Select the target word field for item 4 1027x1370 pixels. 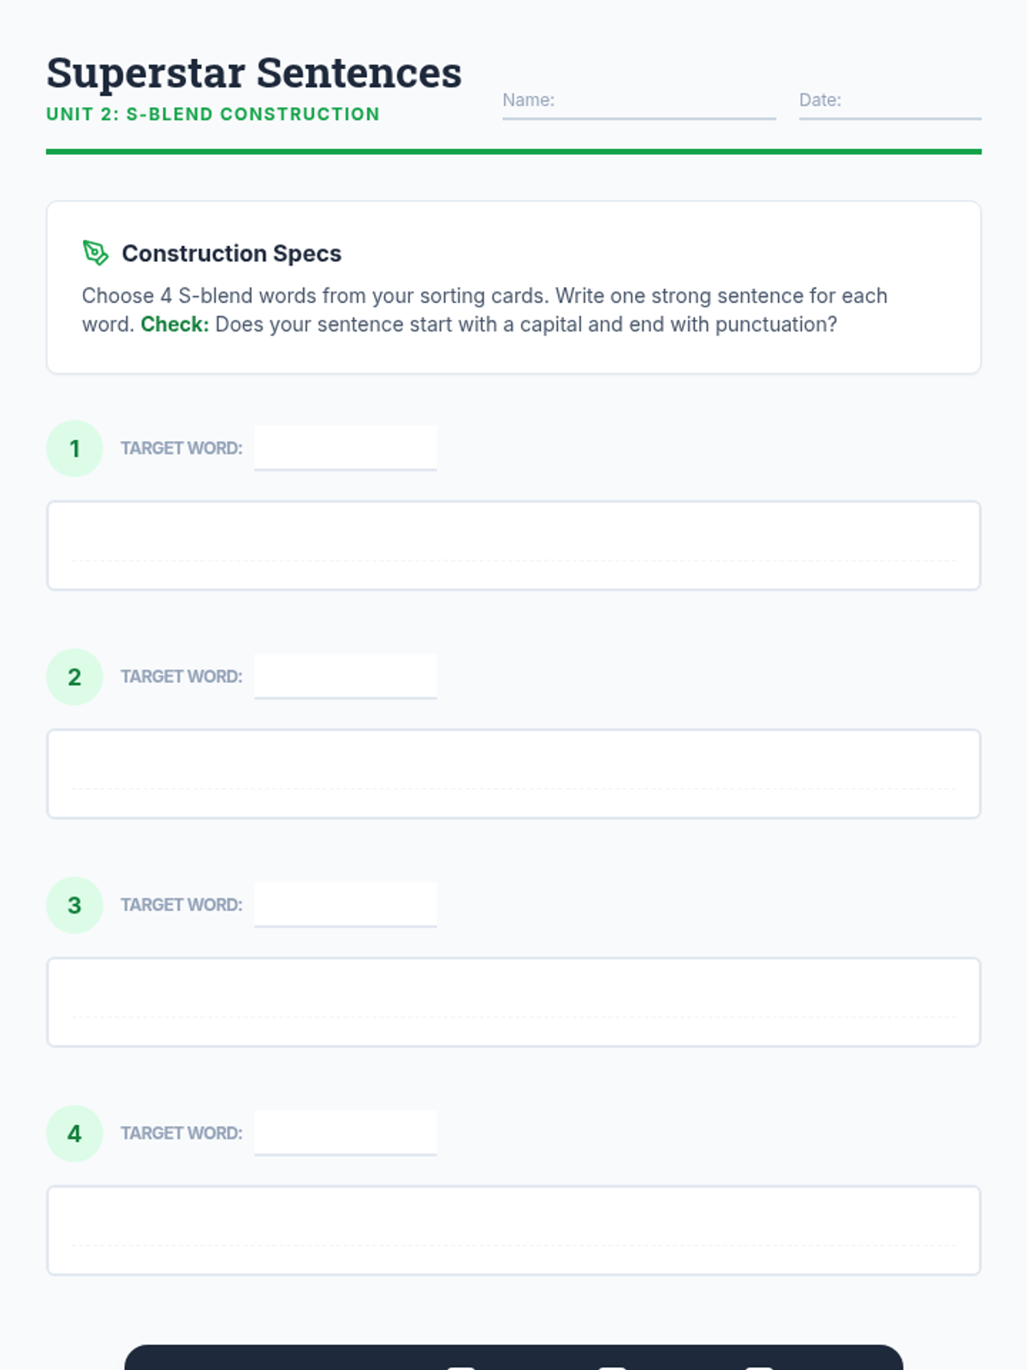(x=345, y=1134)
